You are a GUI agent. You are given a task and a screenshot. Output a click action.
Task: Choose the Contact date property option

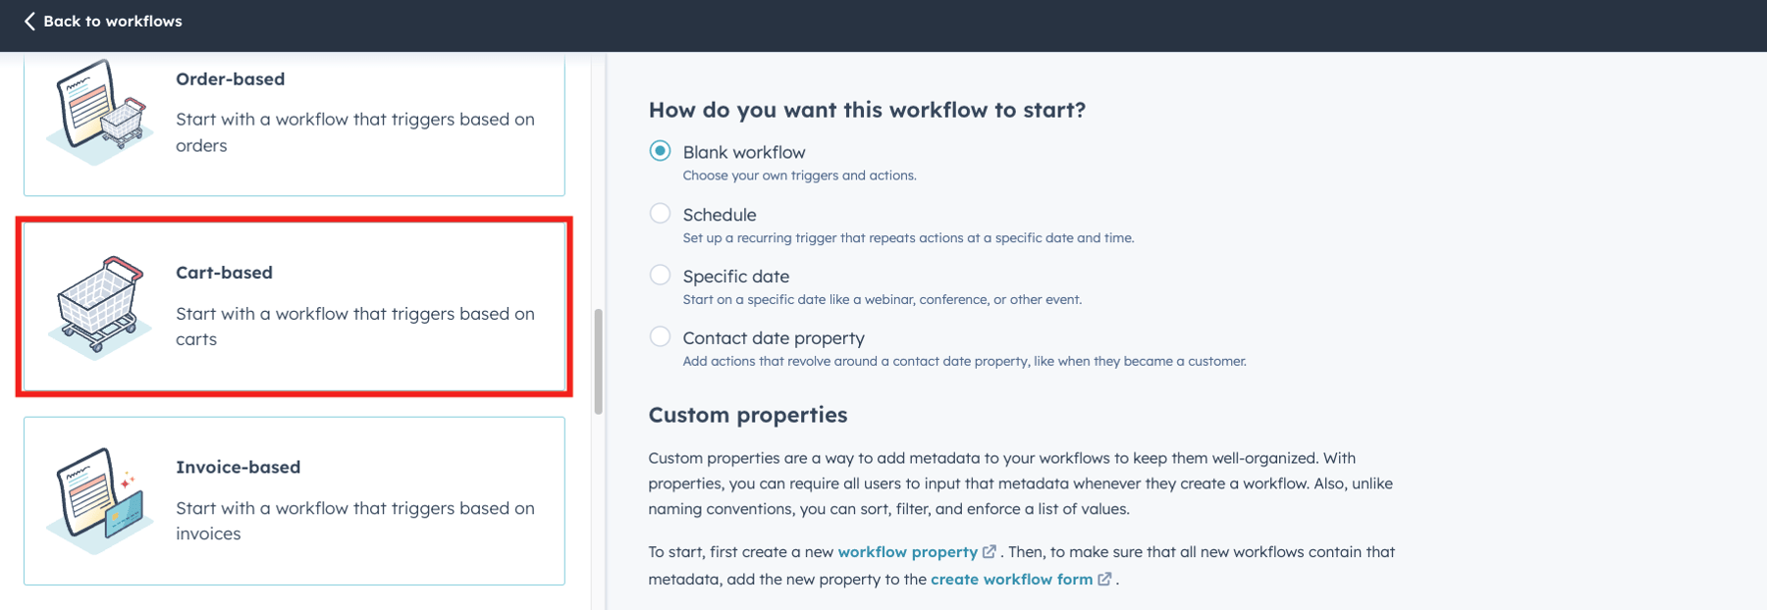click(660, 337)
